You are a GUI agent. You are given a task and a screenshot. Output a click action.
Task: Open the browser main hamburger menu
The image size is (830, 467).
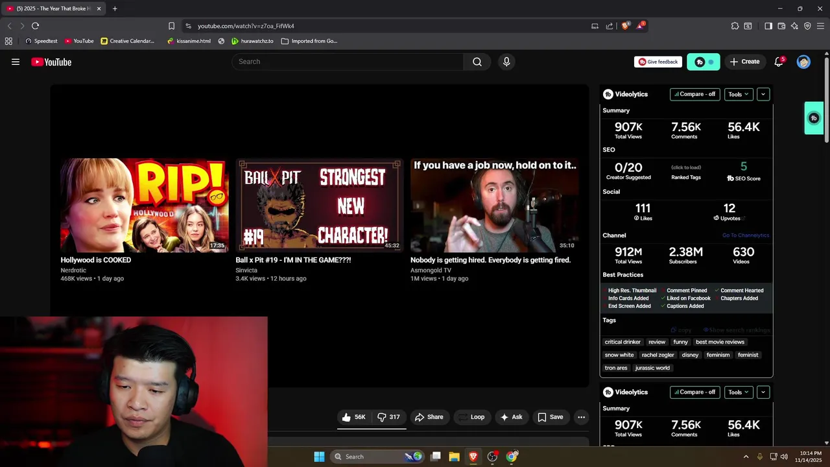click(x=820, y=26)
